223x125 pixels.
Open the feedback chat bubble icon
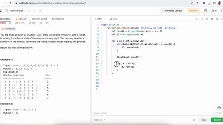tap(219, 108)
